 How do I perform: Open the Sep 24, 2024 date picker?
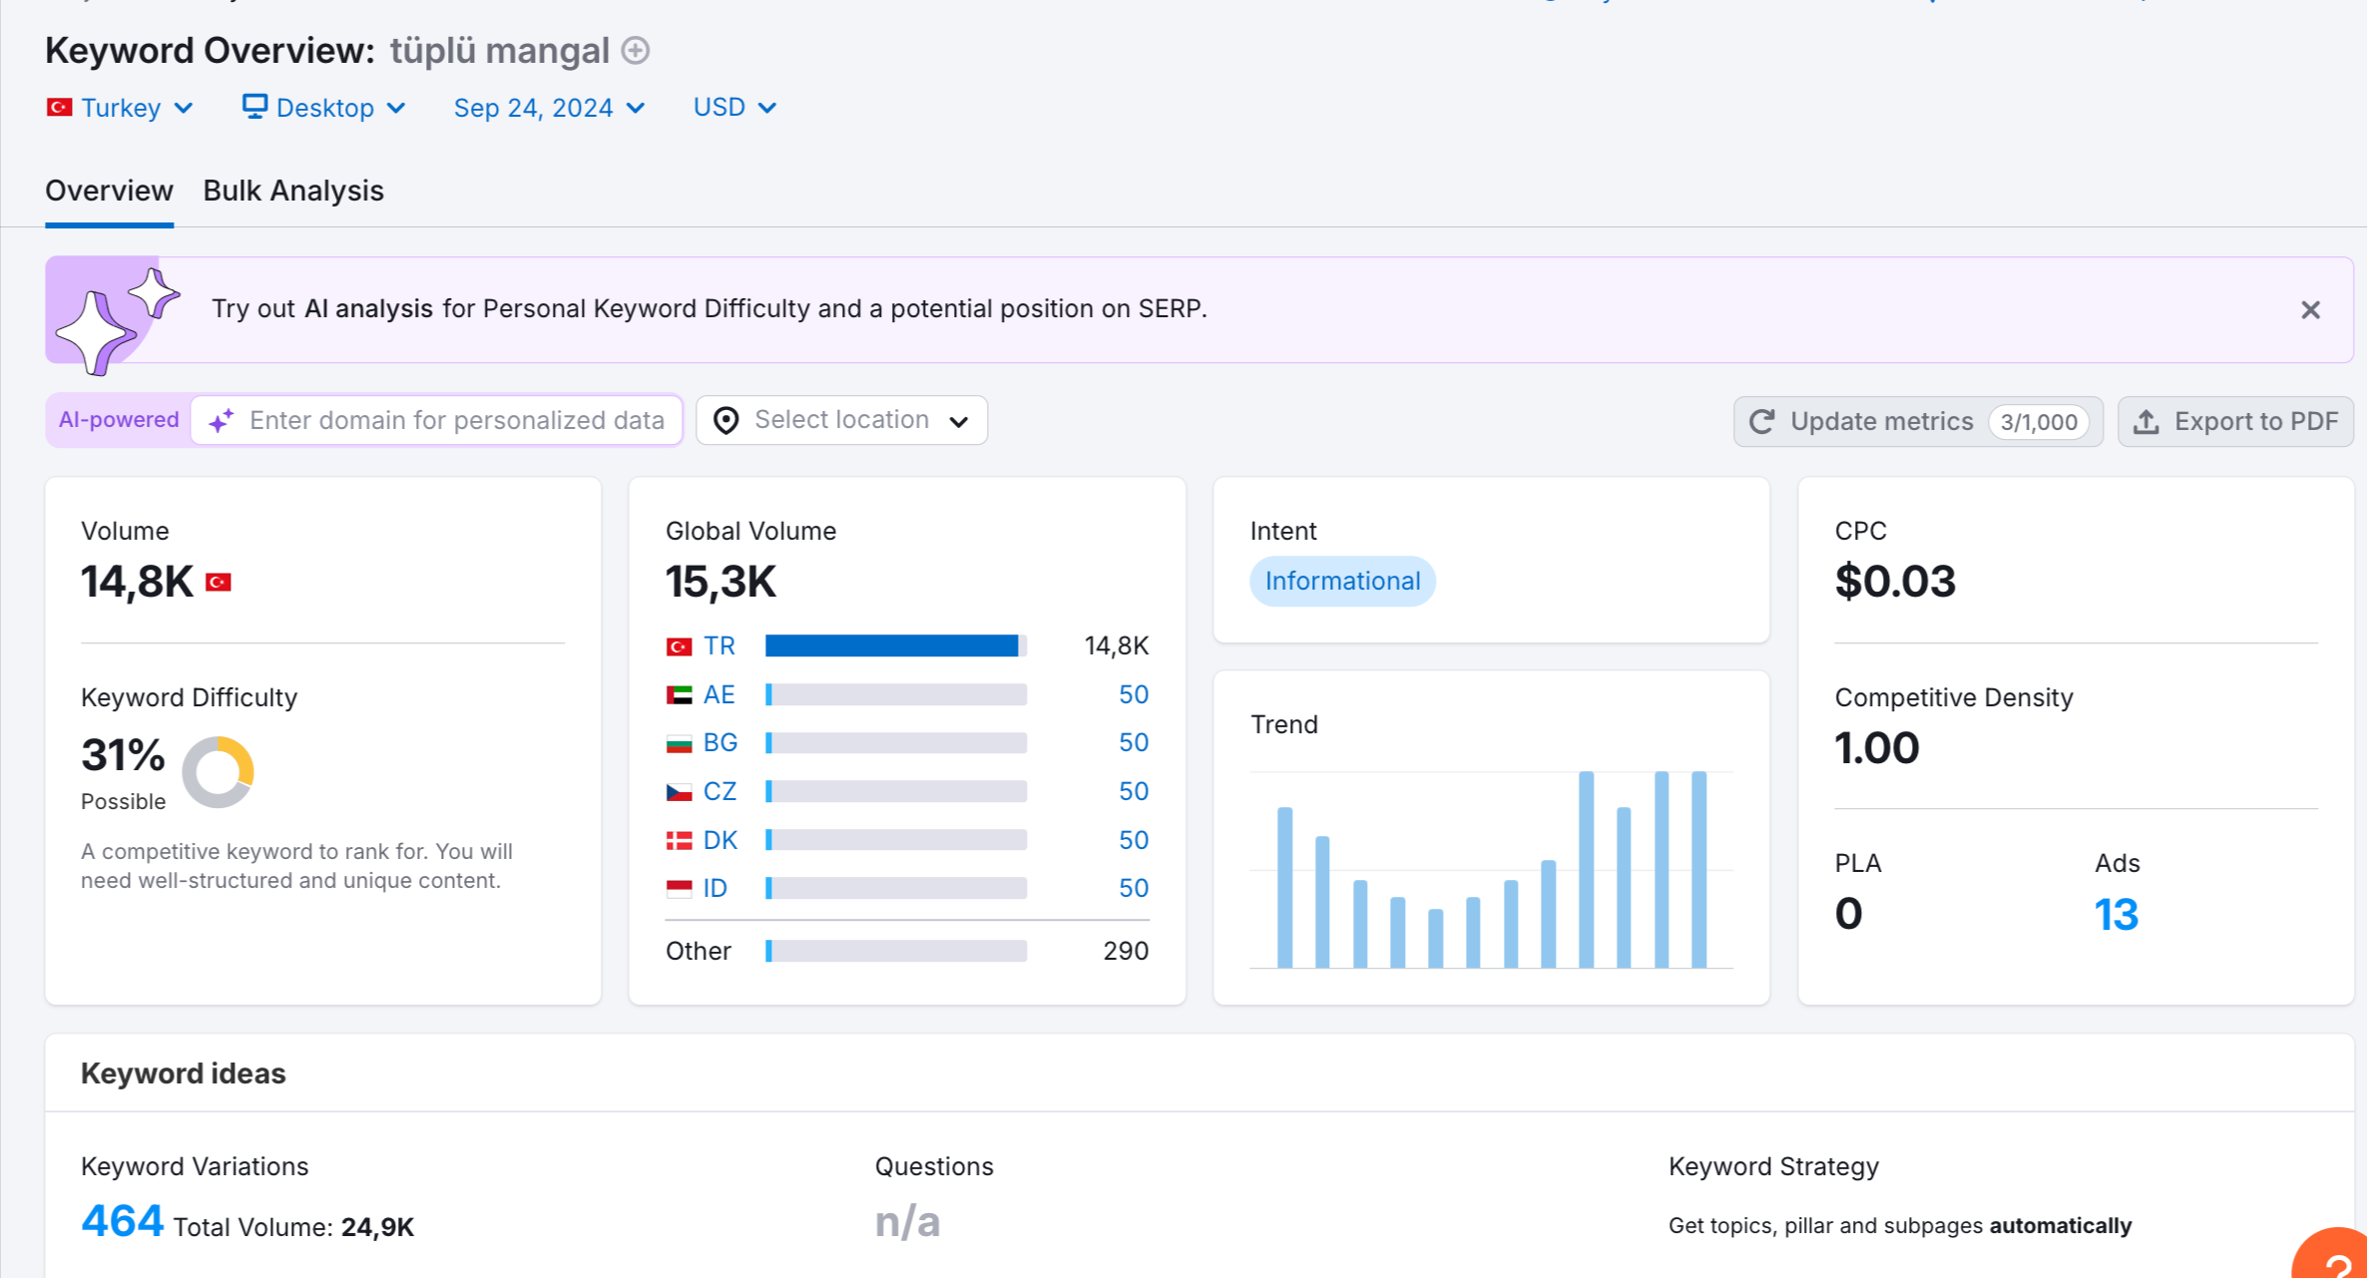pos(549,108)
